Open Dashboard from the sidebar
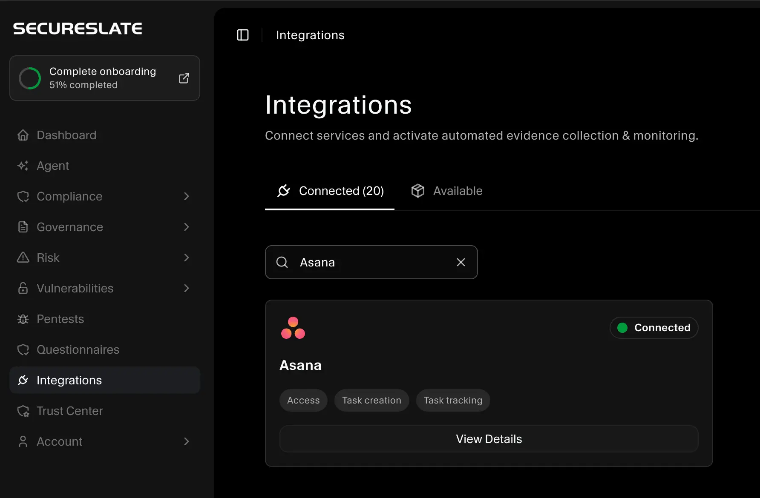This screenshot has height=498, width=760. pos(105,135)
